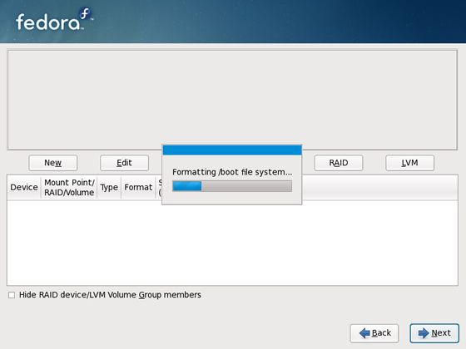Click the formatting /boot progress bar

pyautogui.click(x=232, y=186)
